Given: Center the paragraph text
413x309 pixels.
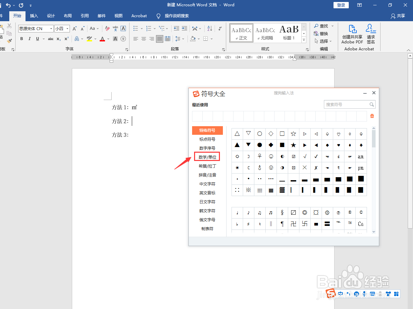Looking at the screenshot, I should tap(144, 39).
